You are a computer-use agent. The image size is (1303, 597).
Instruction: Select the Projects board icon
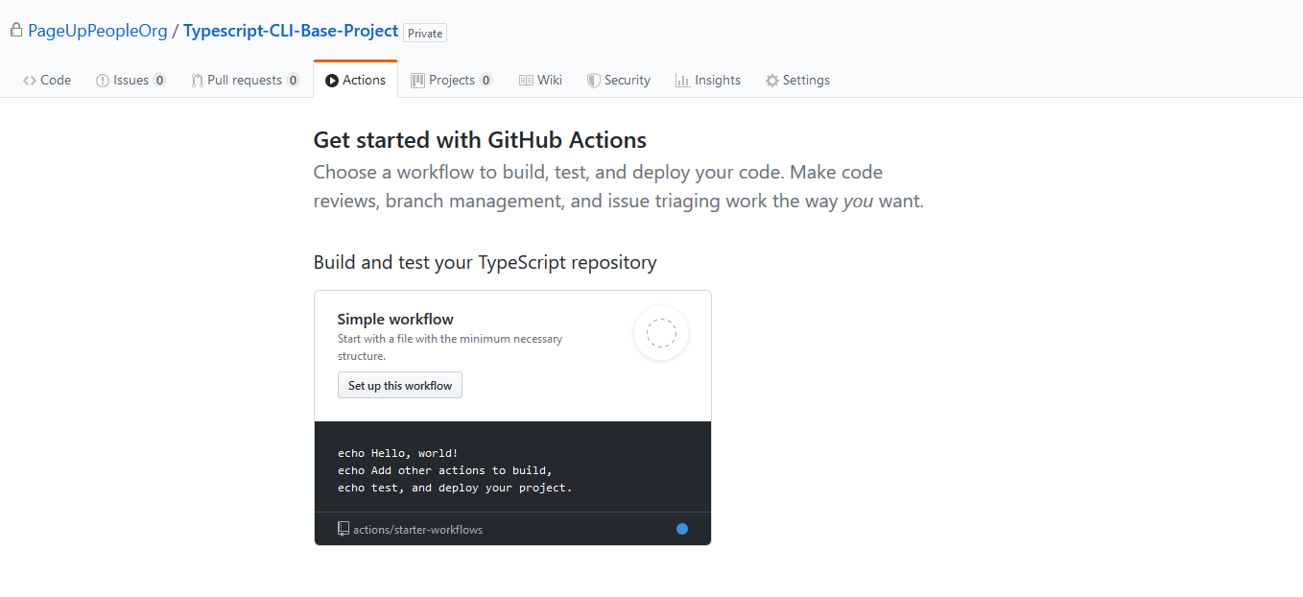point(416,80)
